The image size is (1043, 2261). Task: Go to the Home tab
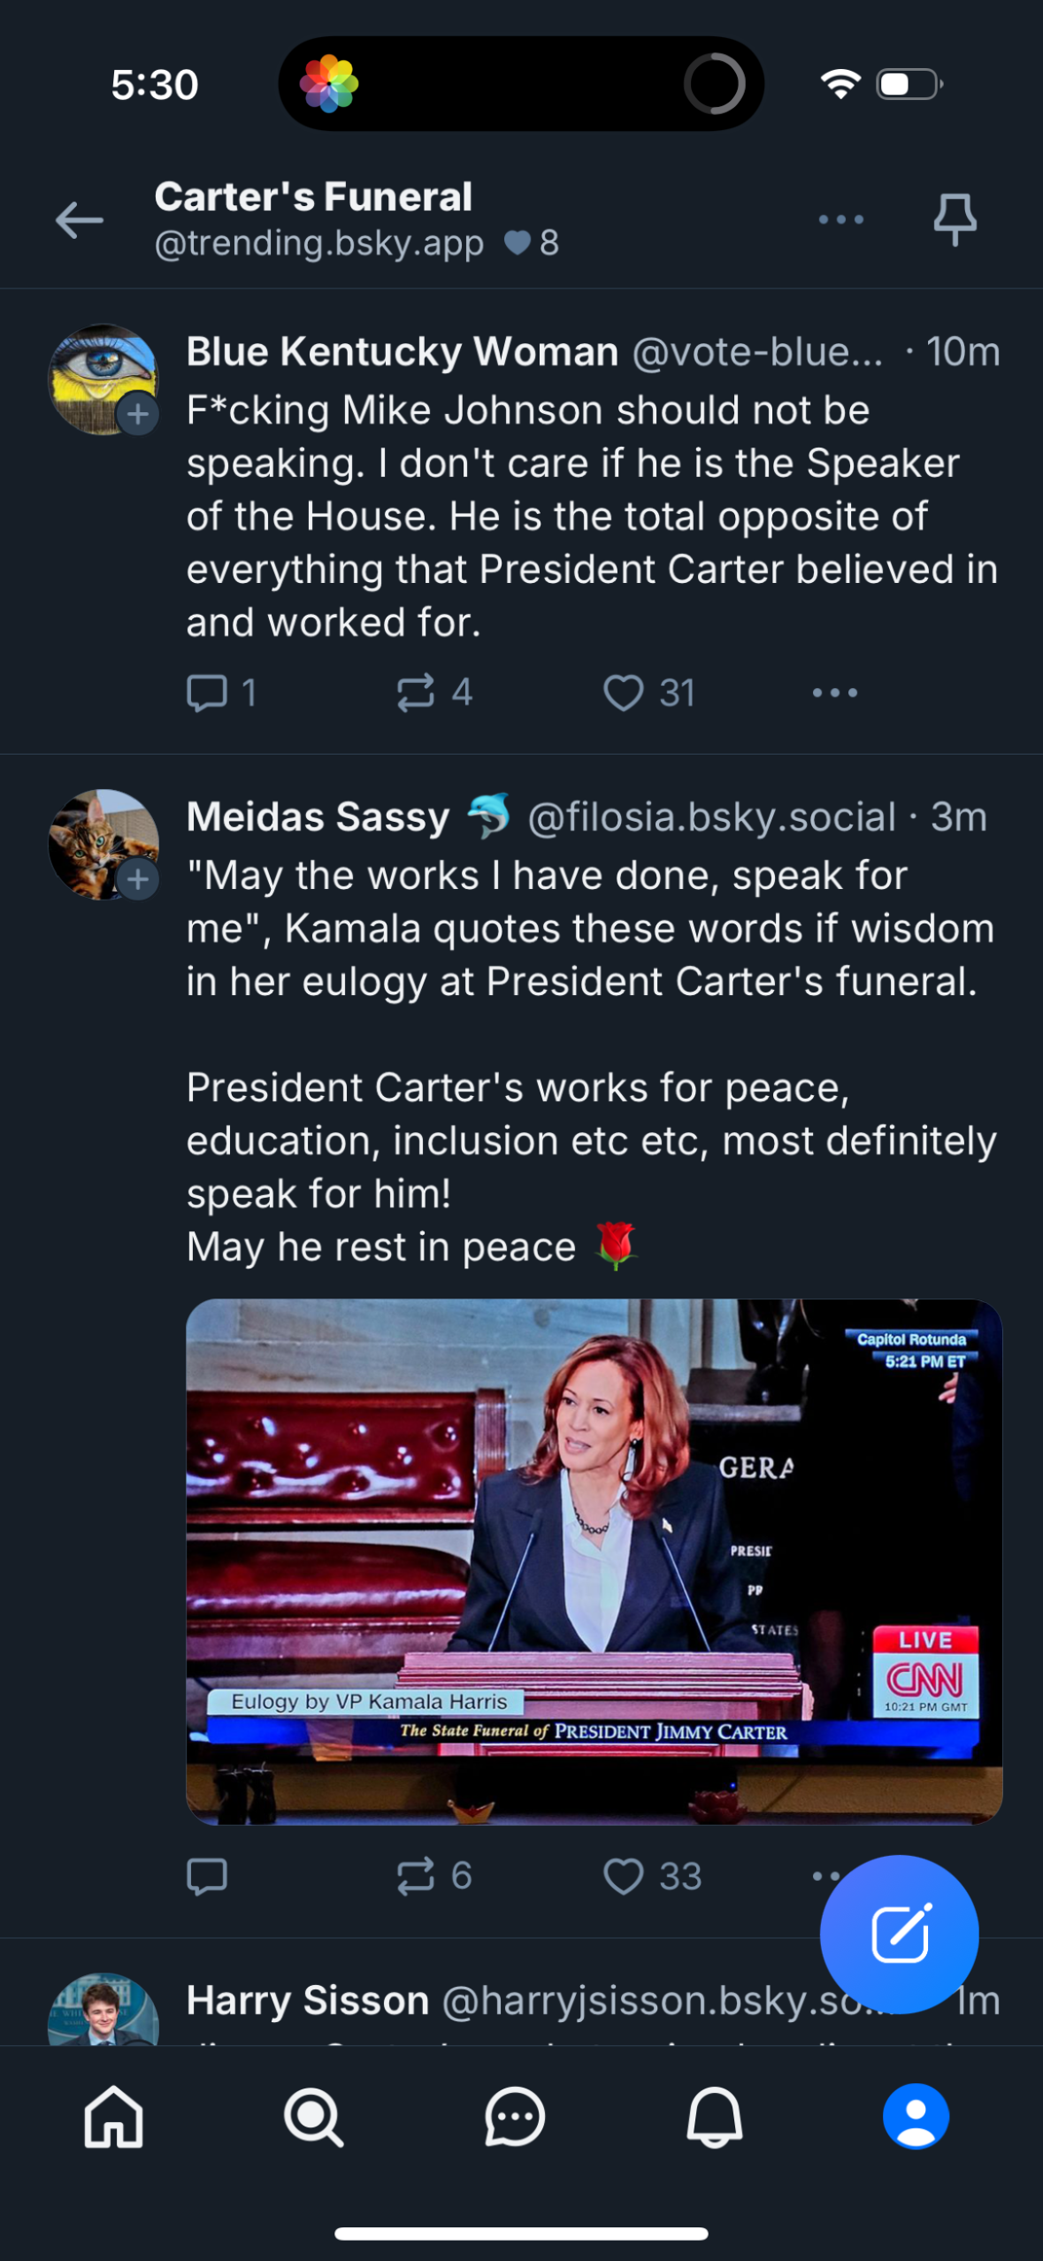113,2117
